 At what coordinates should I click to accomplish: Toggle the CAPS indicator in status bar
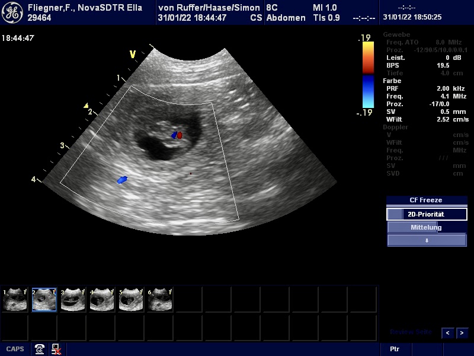point(15,349)
